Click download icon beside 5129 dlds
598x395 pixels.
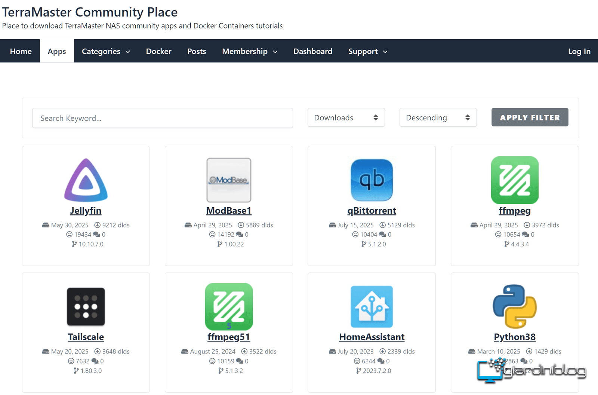point(382,225)
